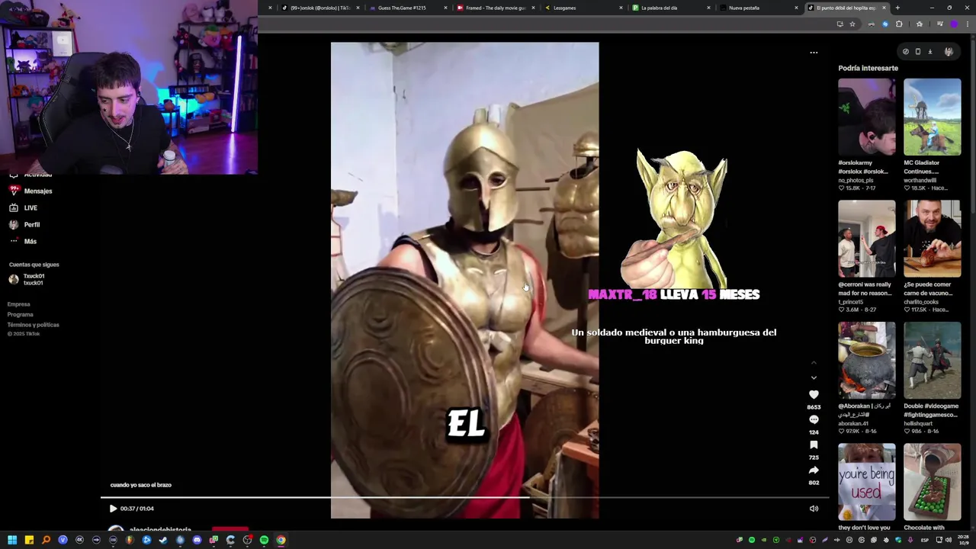
Task: Open Double #videogame suggested video
Action: 933,360
